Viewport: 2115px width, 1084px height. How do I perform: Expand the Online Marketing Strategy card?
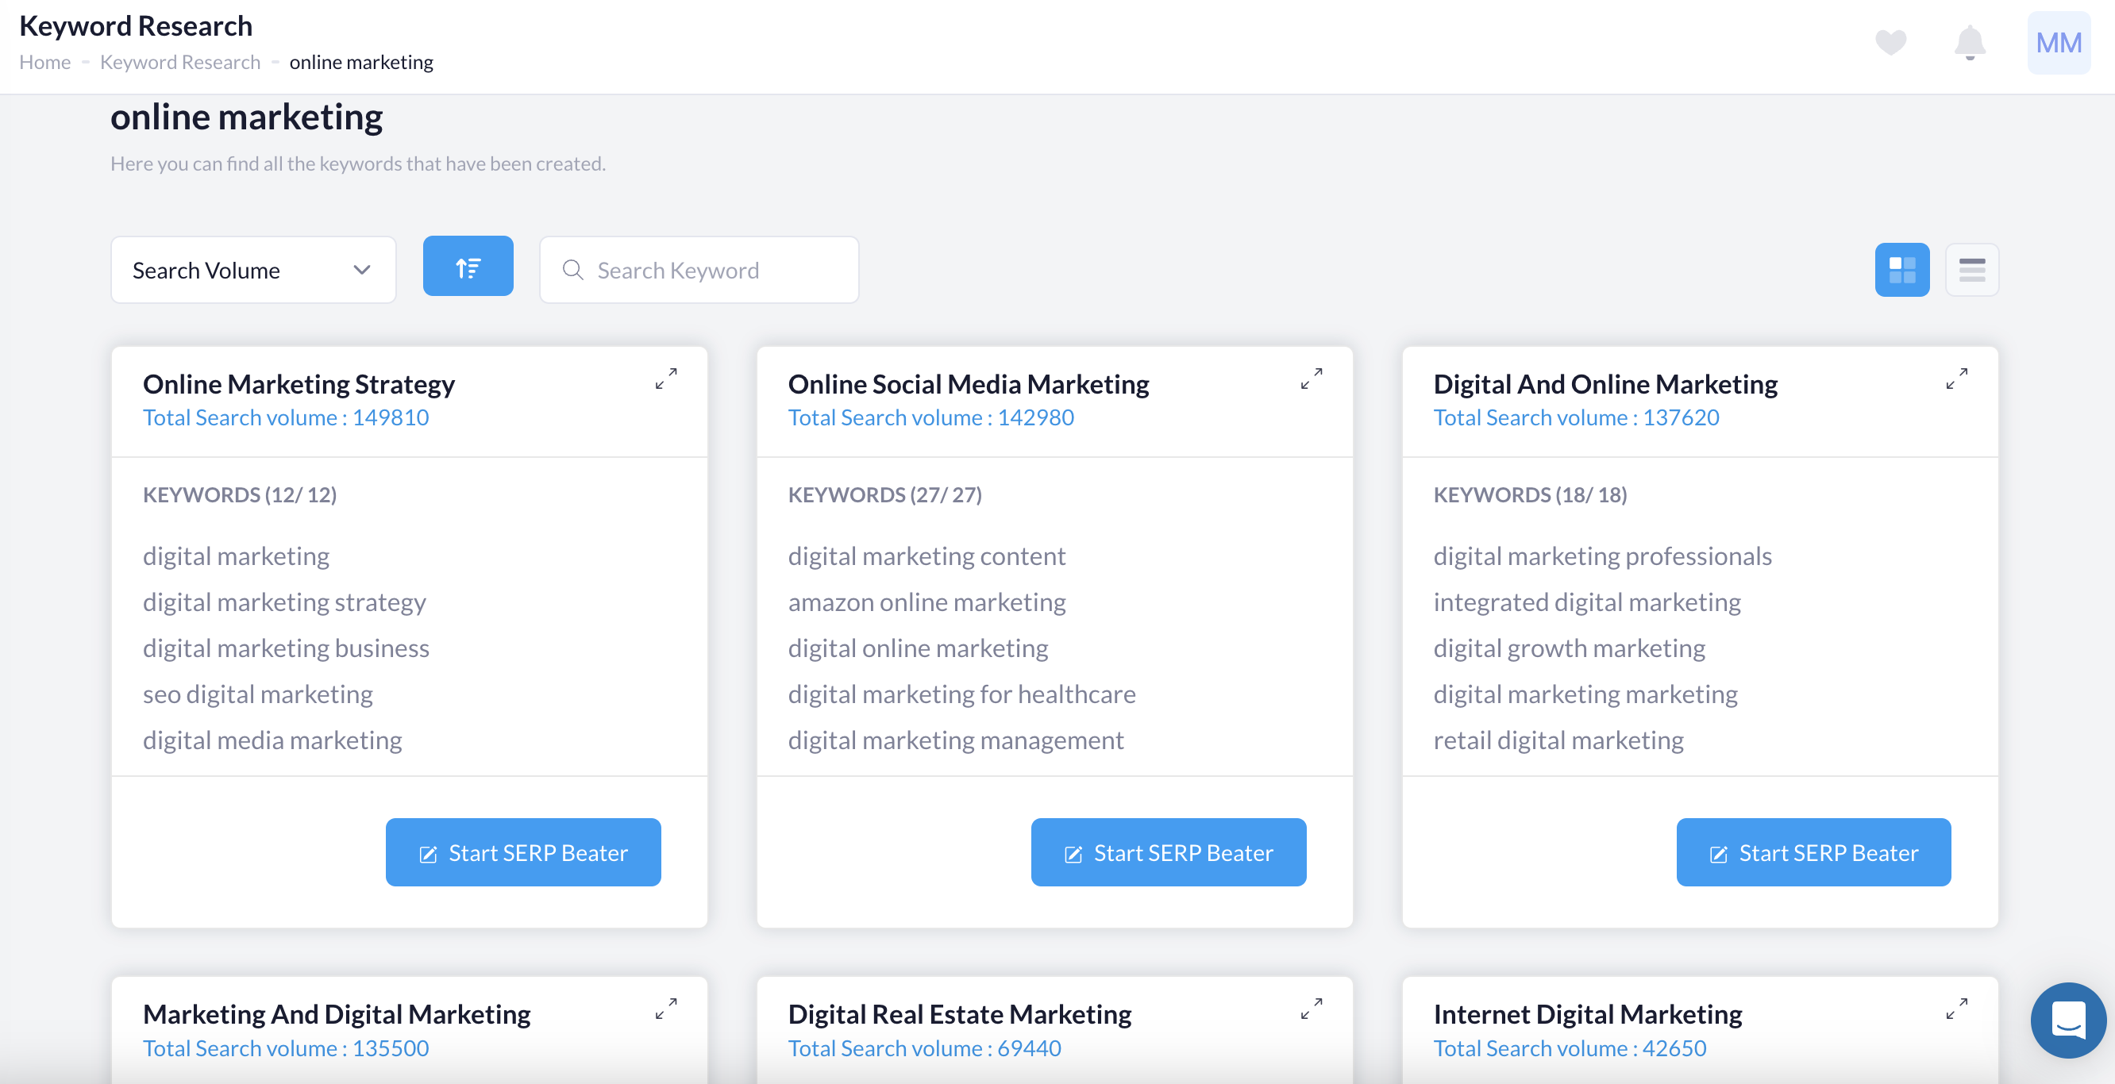click(x=666, y=379)
